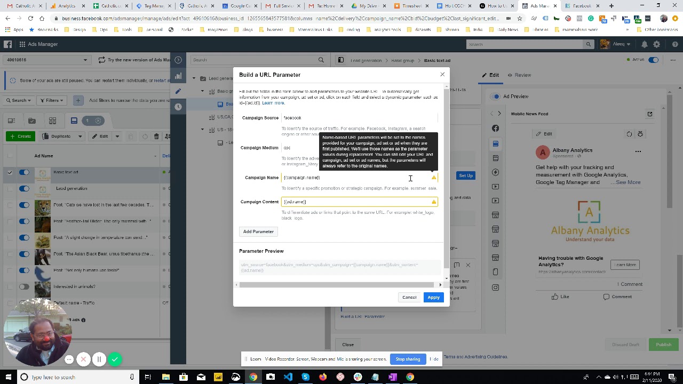Viewport: 683px width, 384px height.
Task: Close the Build a URL Parameter dialog
Action: pyautogui.click(x=442, y=75)
